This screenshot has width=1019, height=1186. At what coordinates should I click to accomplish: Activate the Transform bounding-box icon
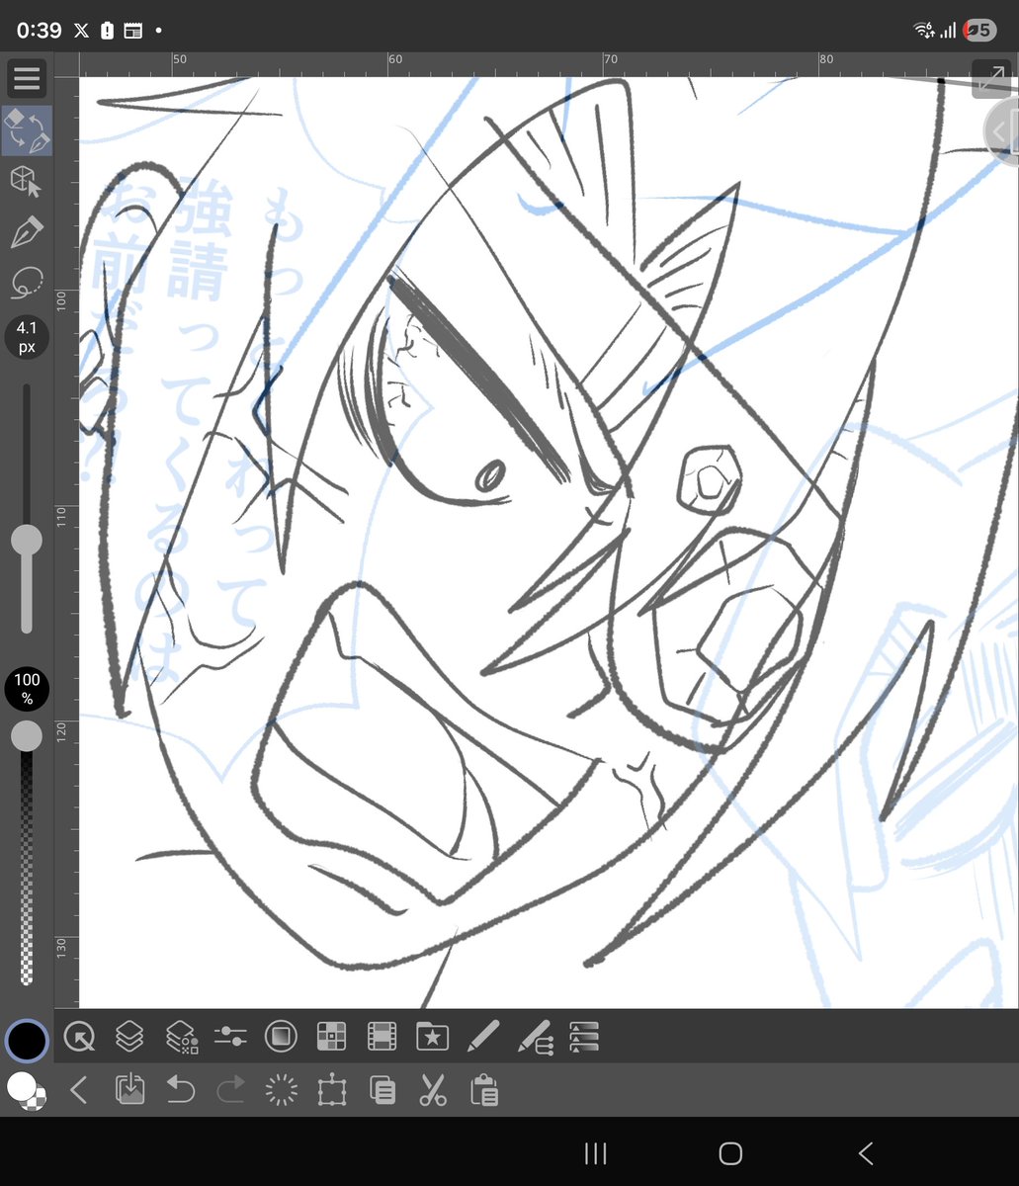[x=331, y=1090]
